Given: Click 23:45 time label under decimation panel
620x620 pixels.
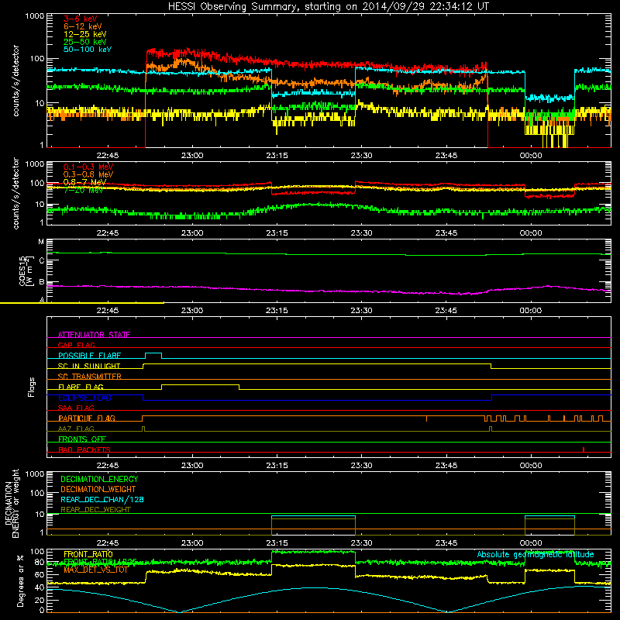Looking at the screenshot, I should [446, 543].
